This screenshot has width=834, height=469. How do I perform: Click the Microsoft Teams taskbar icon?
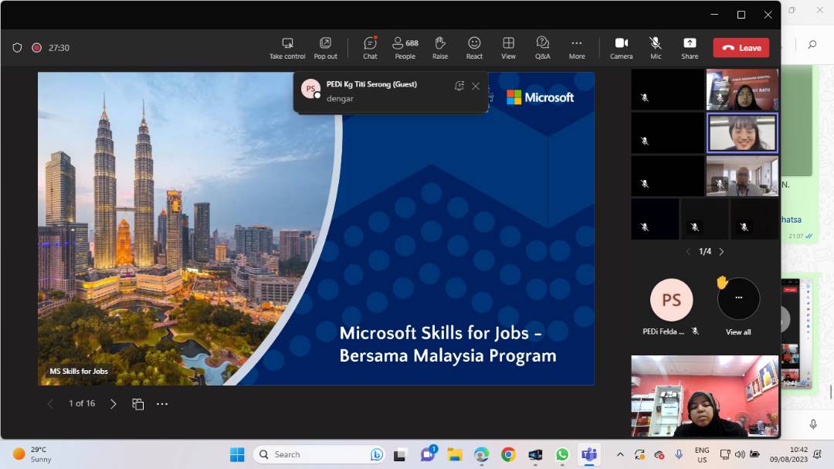[588, 454]
